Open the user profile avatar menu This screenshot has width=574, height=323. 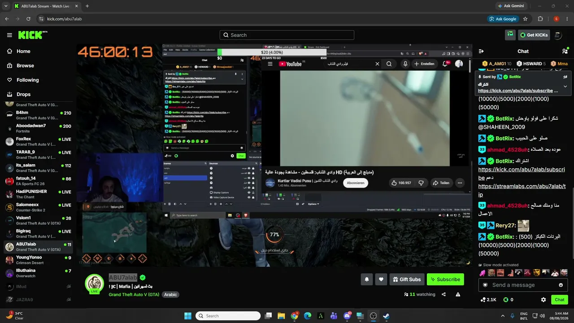tap(558, 35)
